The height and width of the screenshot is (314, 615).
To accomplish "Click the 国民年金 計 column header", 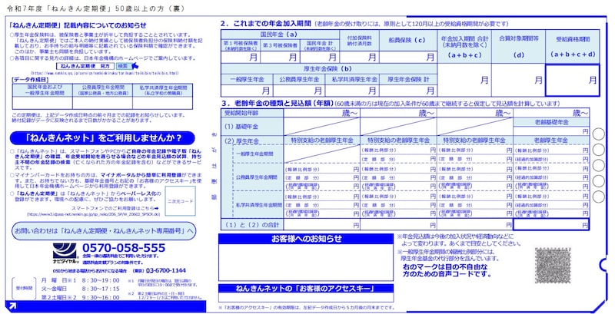I will (x=320, y=45).
